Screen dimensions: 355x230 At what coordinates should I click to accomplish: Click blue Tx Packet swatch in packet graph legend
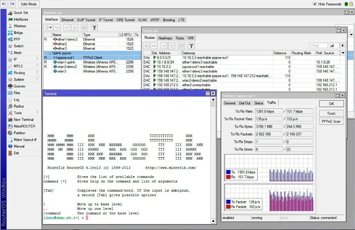[228, 202]
